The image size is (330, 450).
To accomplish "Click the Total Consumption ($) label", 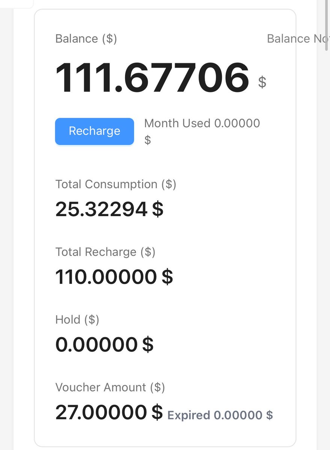I will tap(116, 184).
